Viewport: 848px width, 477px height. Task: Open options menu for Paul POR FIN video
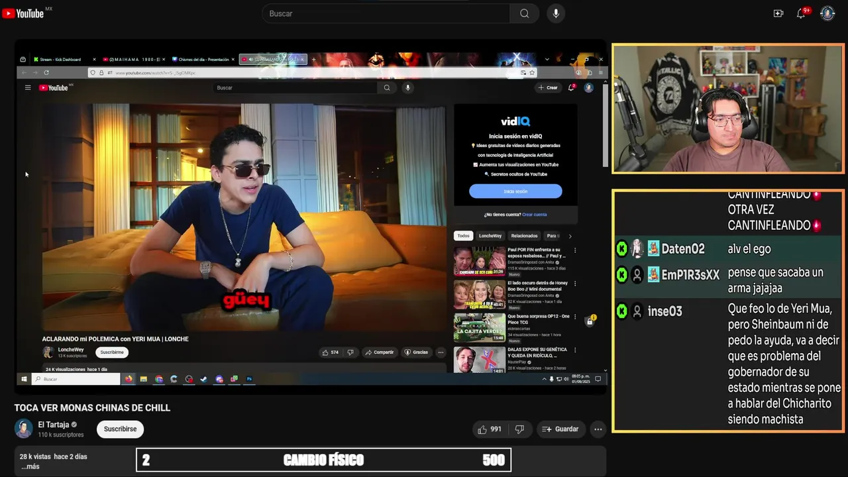pos(575,250)
